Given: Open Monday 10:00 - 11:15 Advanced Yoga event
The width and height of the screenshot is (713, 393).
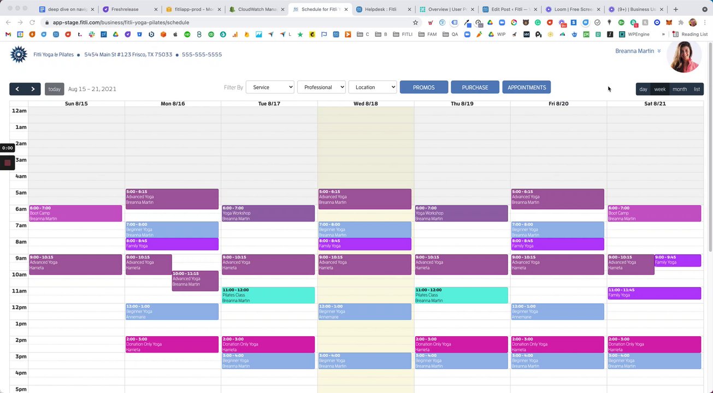Looking at the screenshot, I should [x=195, y=281].
